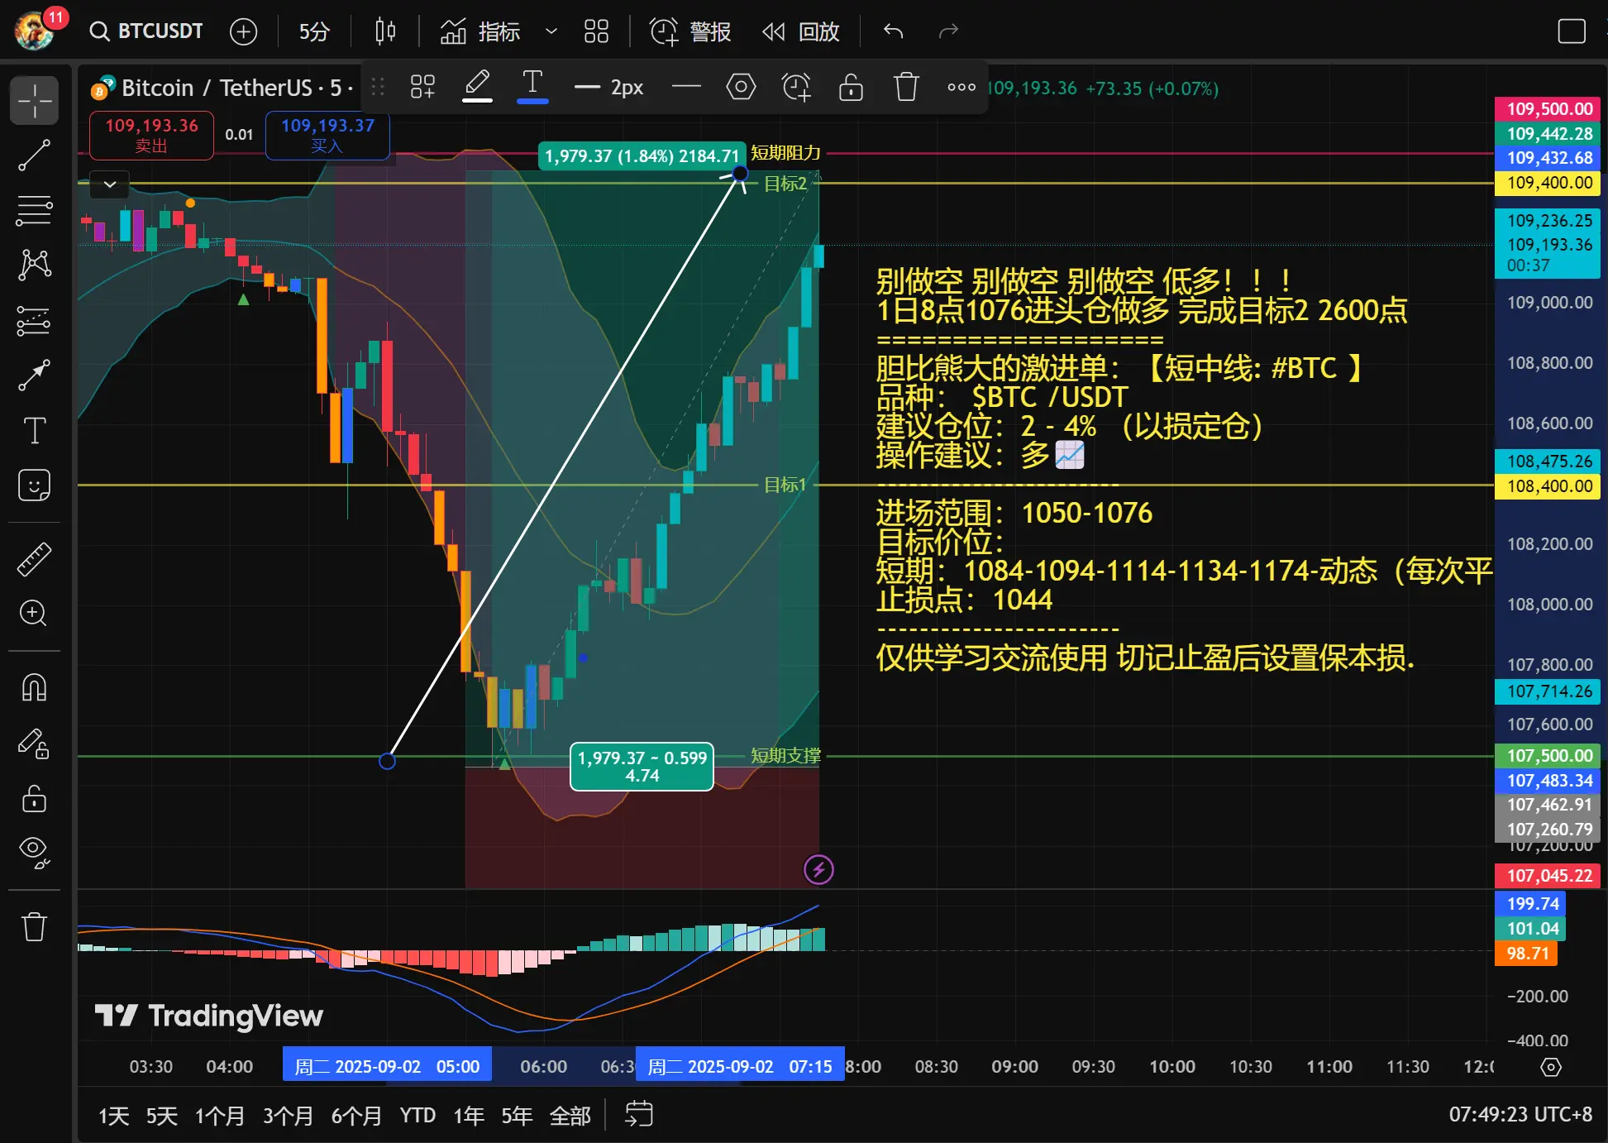This screenshot has height=1143, width=1608.
Task: Select the YTD date range
Action: (x=418, y=1116)
